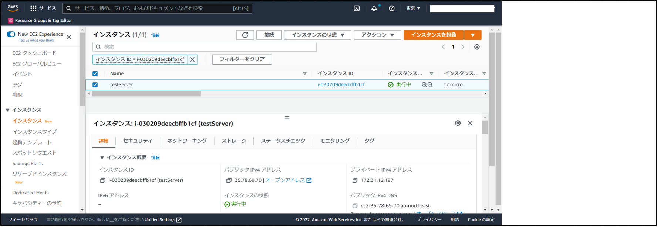Open the アクション dropdown
This screenshot has width=657, height=239.
coord(377,35)
